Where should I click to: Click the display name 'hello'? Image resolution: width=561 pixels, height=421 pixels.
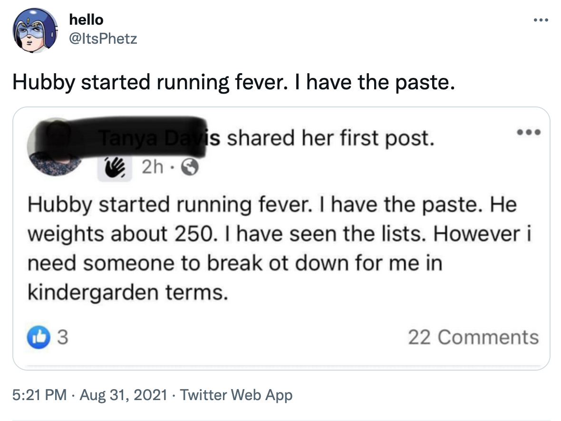(86, 19)
